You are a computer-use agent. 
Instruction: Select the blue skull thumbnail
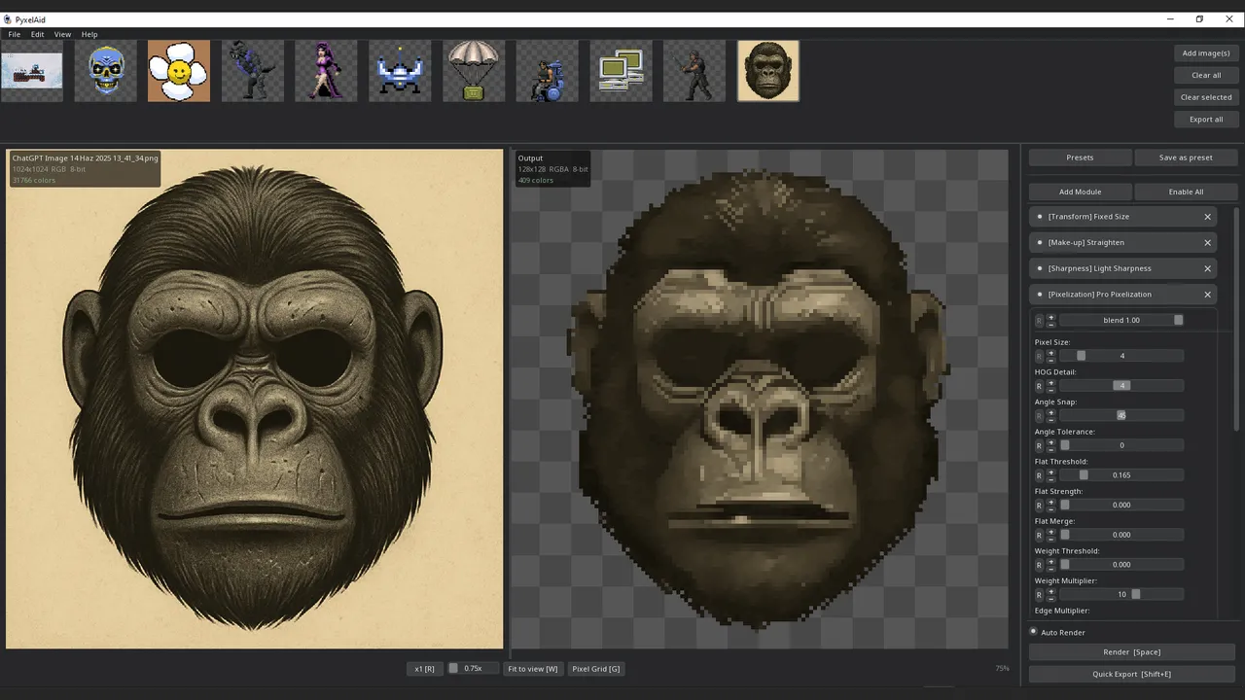105,71
